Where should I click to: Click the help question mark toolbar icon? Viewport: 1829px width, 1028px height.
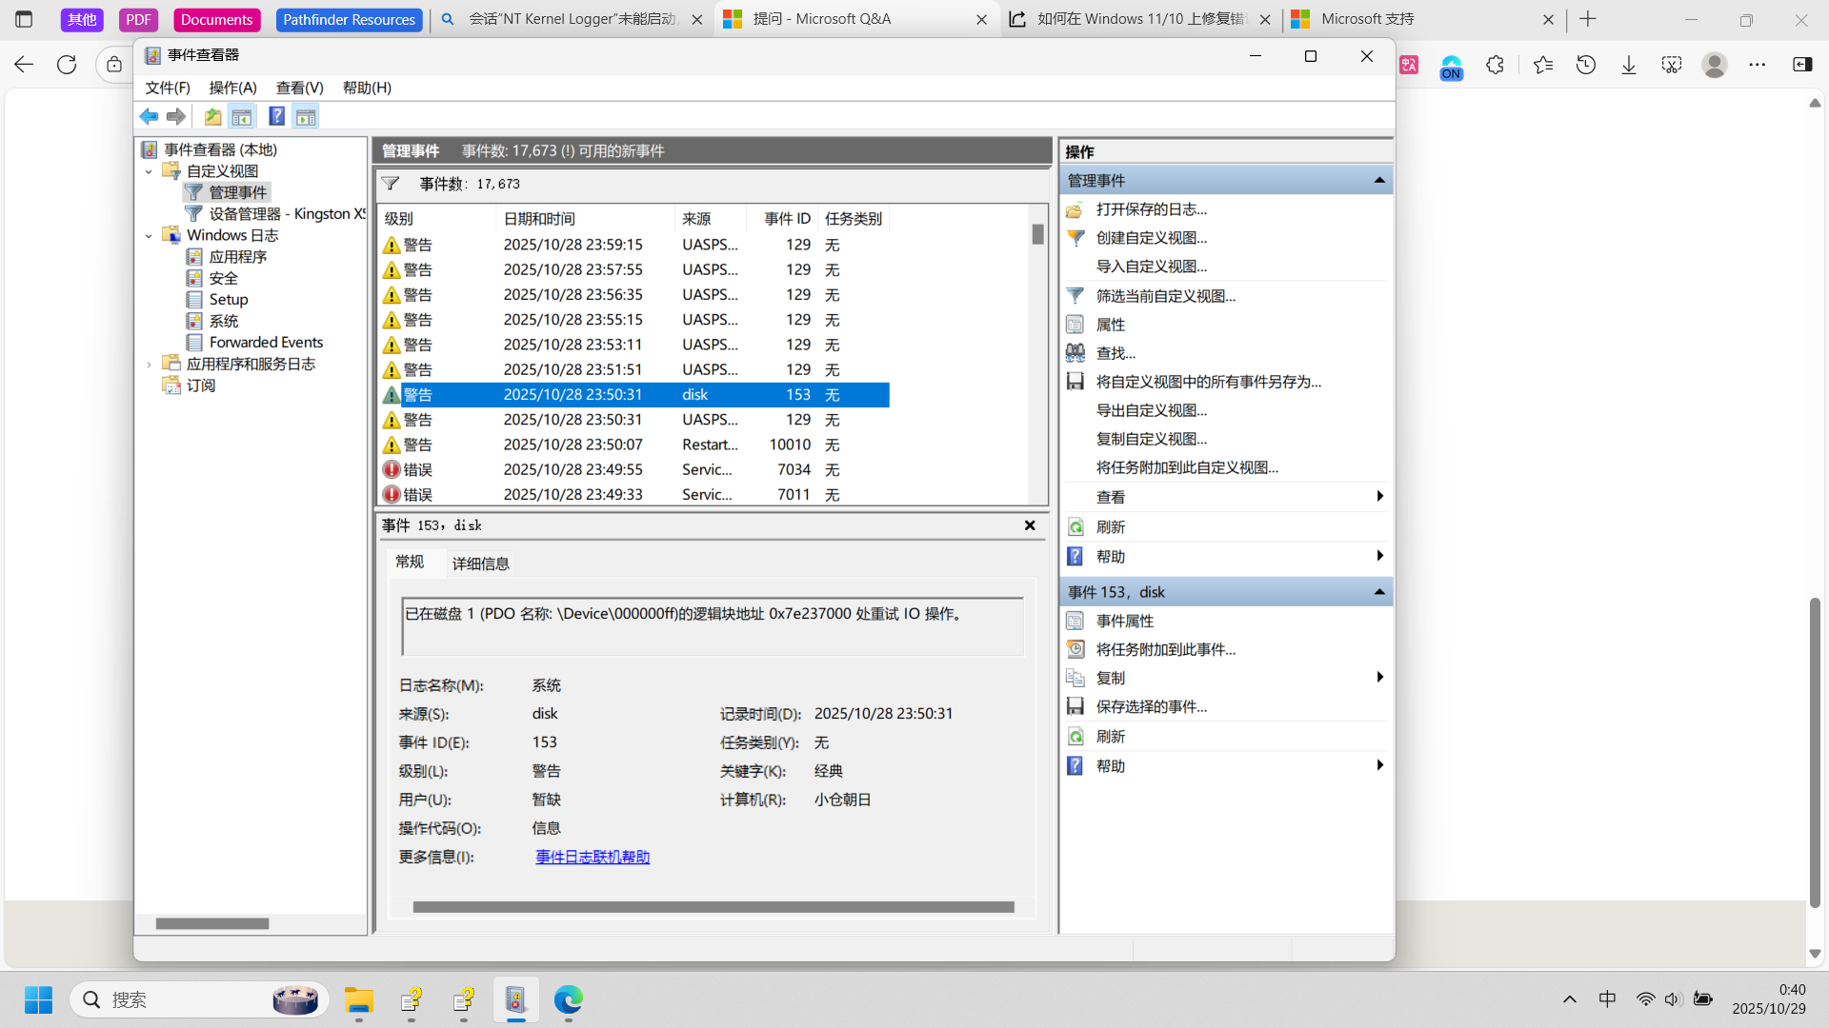[276, 116]
